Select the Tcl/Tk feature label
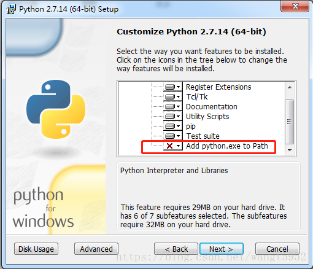This screenshot has height=269, width=313. [x=197, y=96]
